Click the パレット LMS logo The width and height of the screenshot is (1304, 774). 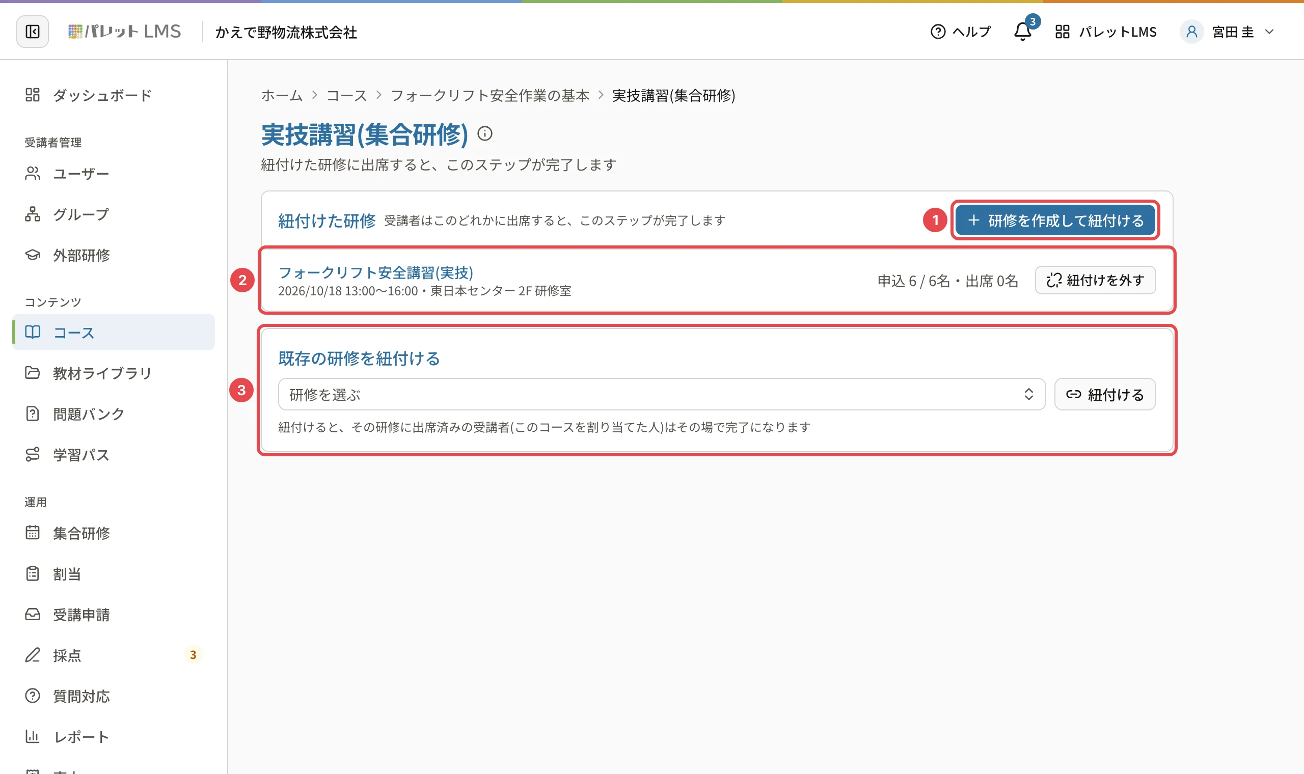pos(125,32)
